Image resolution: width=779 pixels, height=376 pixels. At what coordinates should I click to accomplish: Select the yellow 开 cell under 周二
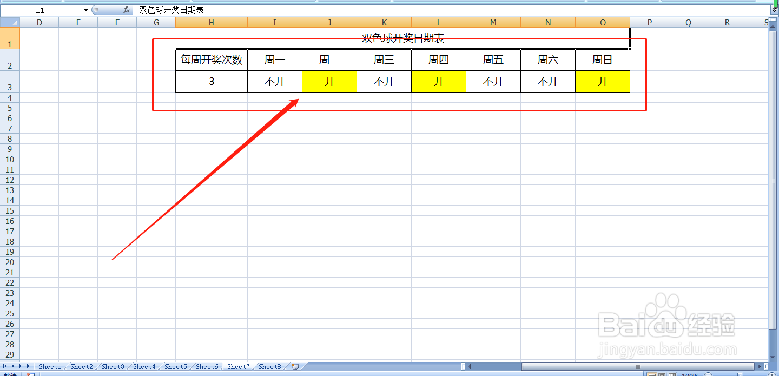pyautogui.click(x=329, y=82)
